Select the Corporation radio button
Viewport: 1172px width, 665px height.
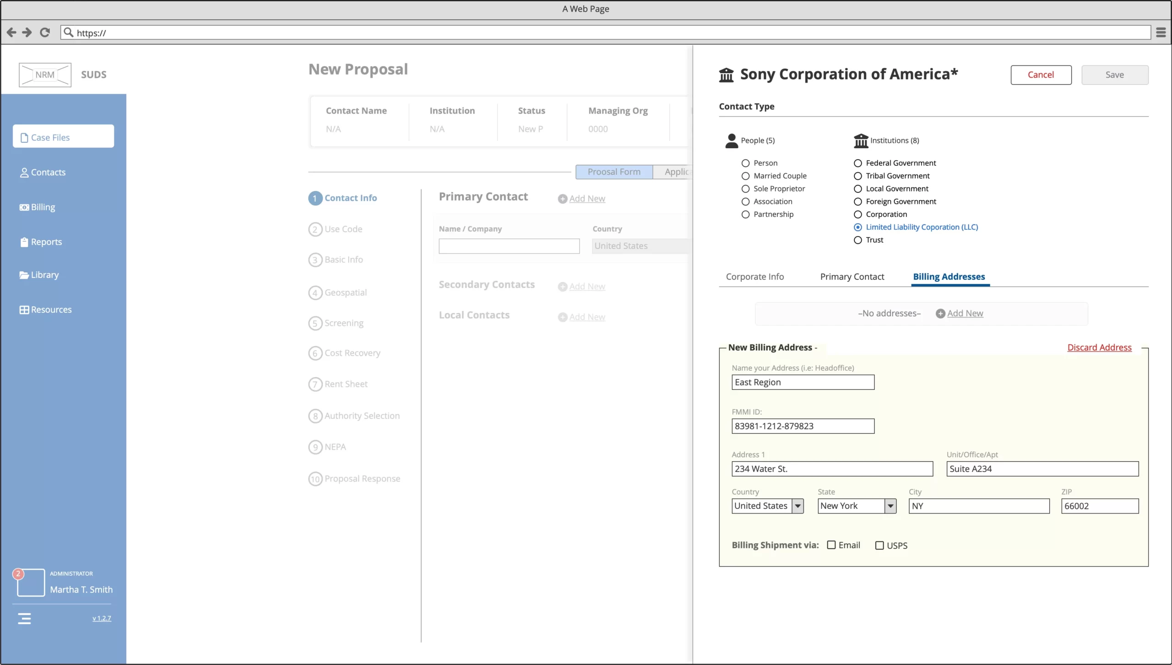(x=858, y=214)
